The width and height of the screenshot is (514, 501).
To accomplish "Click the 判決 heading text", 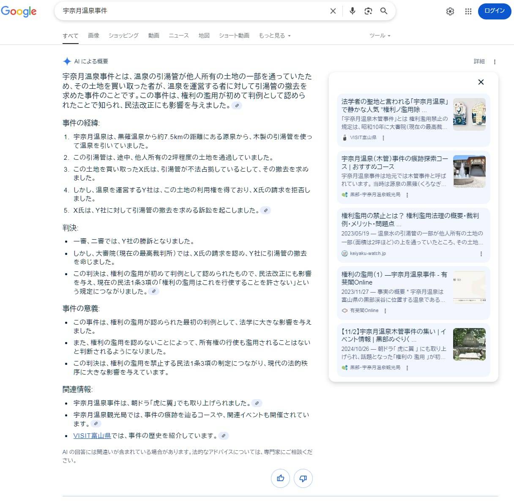I will (x=71, y=228).
